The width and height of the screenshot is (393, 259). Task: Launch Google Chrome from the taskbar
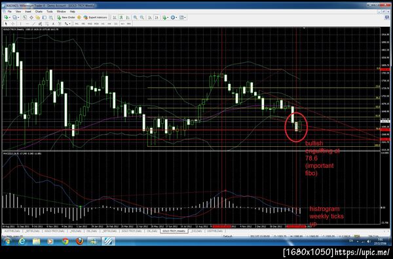pos(65,241)
